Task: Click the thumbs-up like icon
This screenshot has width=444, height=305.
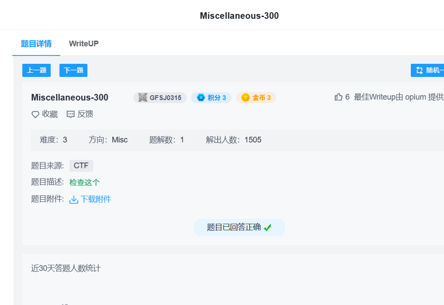Action: click(x=338, y=97)
